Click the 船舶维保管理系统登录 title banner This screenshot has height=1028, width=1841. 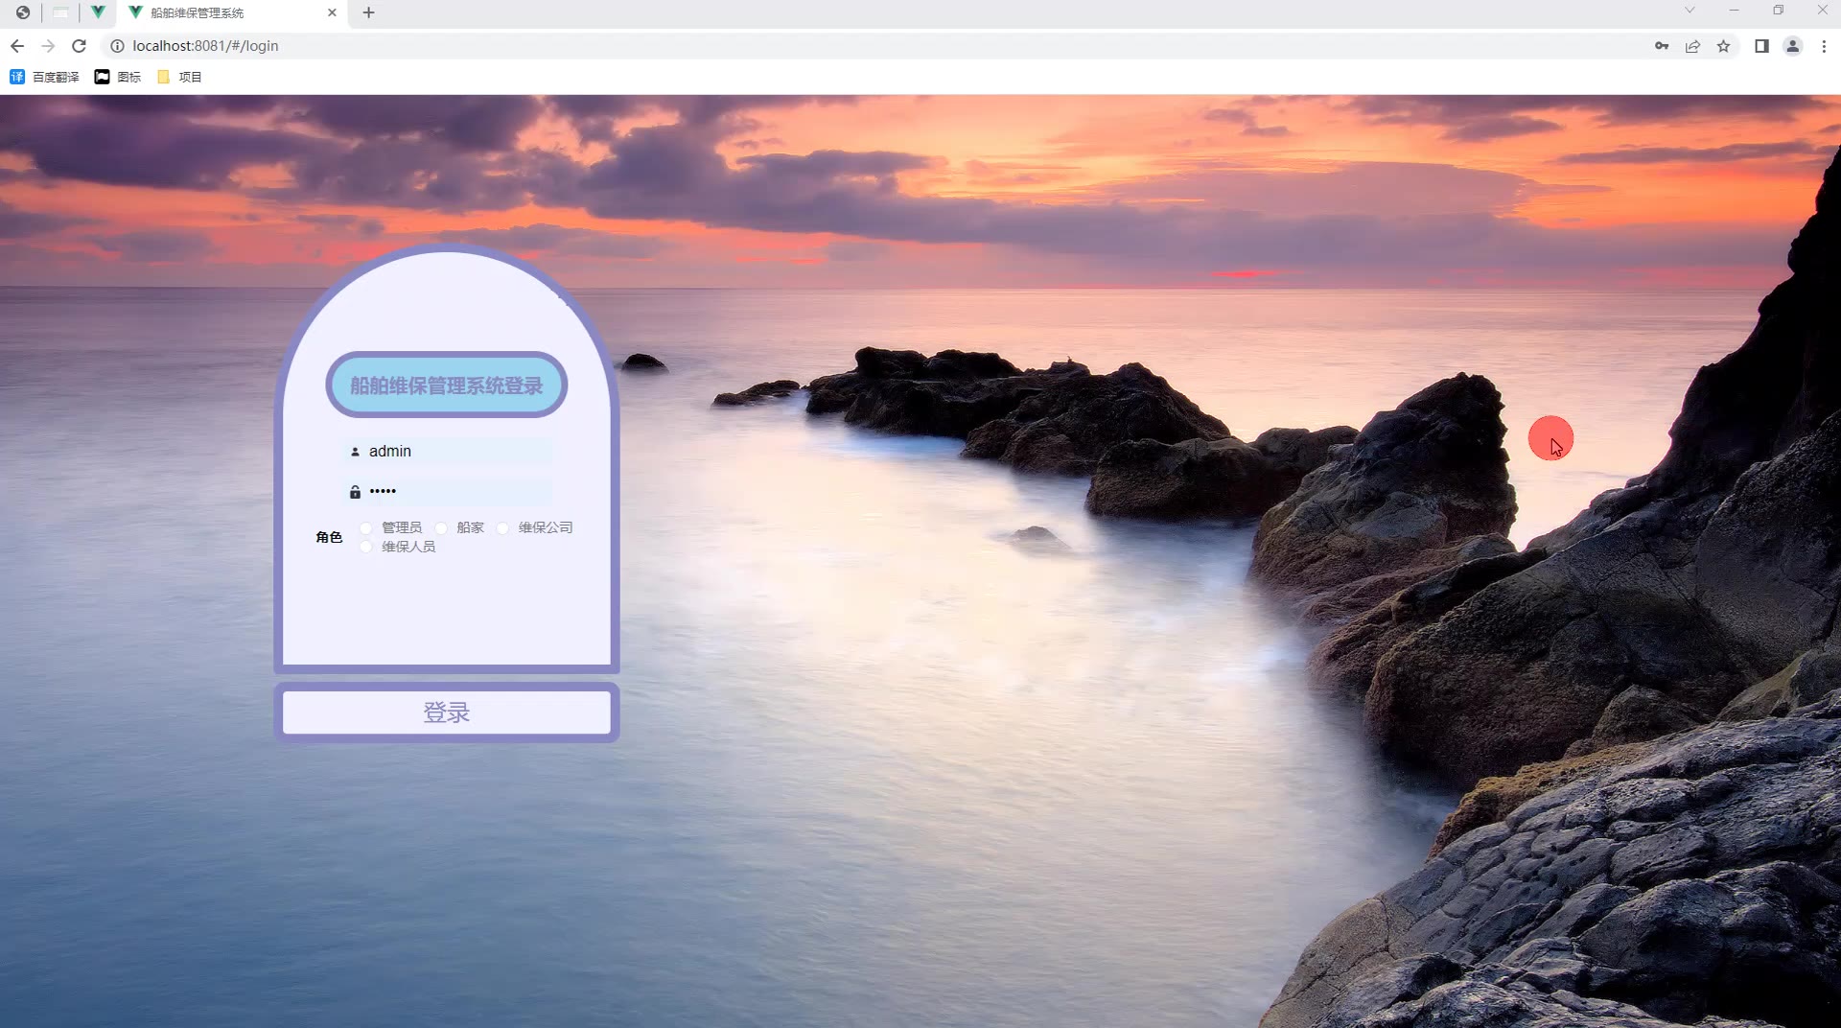click(447, 385)
